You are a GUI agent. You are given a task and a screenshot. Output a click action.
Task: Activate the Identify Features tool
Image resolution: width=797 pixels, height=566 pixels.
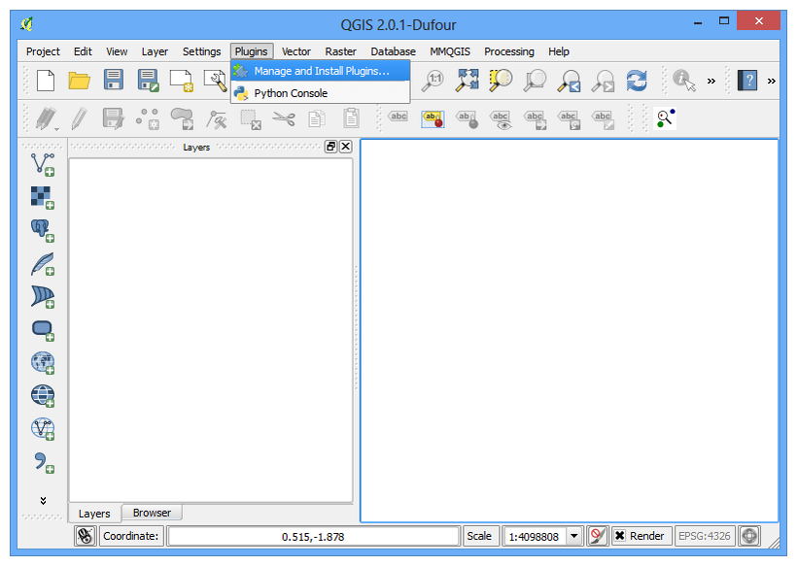pyautogui.click(x=683, y=81)
